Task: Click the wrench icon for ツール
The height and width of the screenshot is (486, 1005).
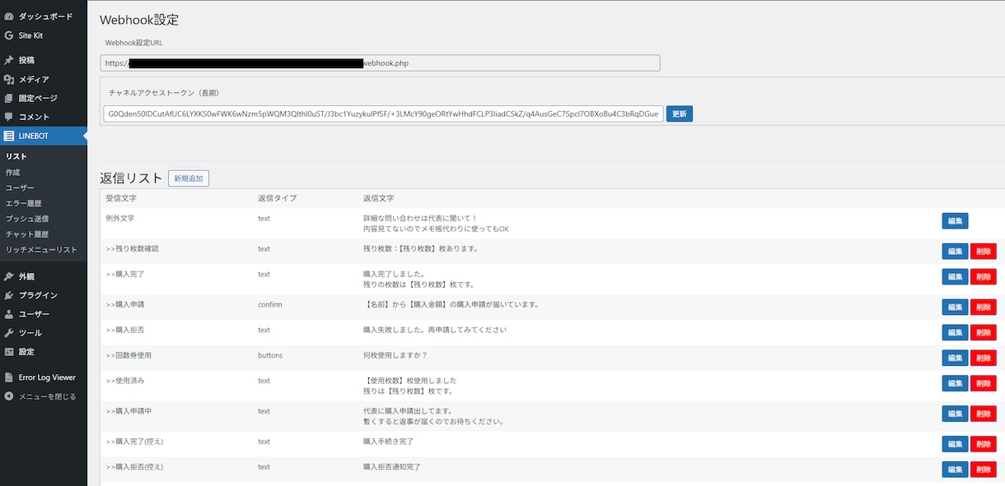Action: click(8, 333)
